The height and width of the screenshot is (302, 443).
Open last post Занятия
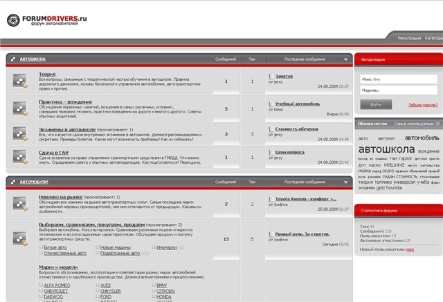tap(284, 76)
